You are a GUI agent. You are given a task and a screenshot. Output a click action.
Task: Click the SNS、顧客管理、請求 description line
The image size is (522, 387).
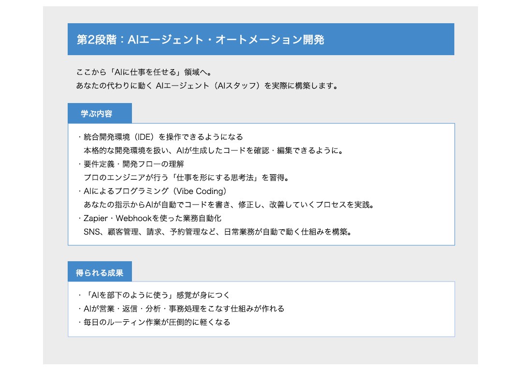pyautogui.click(x=217, y=232)
